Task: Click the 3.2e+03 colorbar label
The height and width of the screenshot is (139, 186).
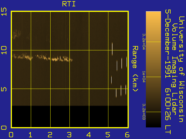Action: [144, 112]
